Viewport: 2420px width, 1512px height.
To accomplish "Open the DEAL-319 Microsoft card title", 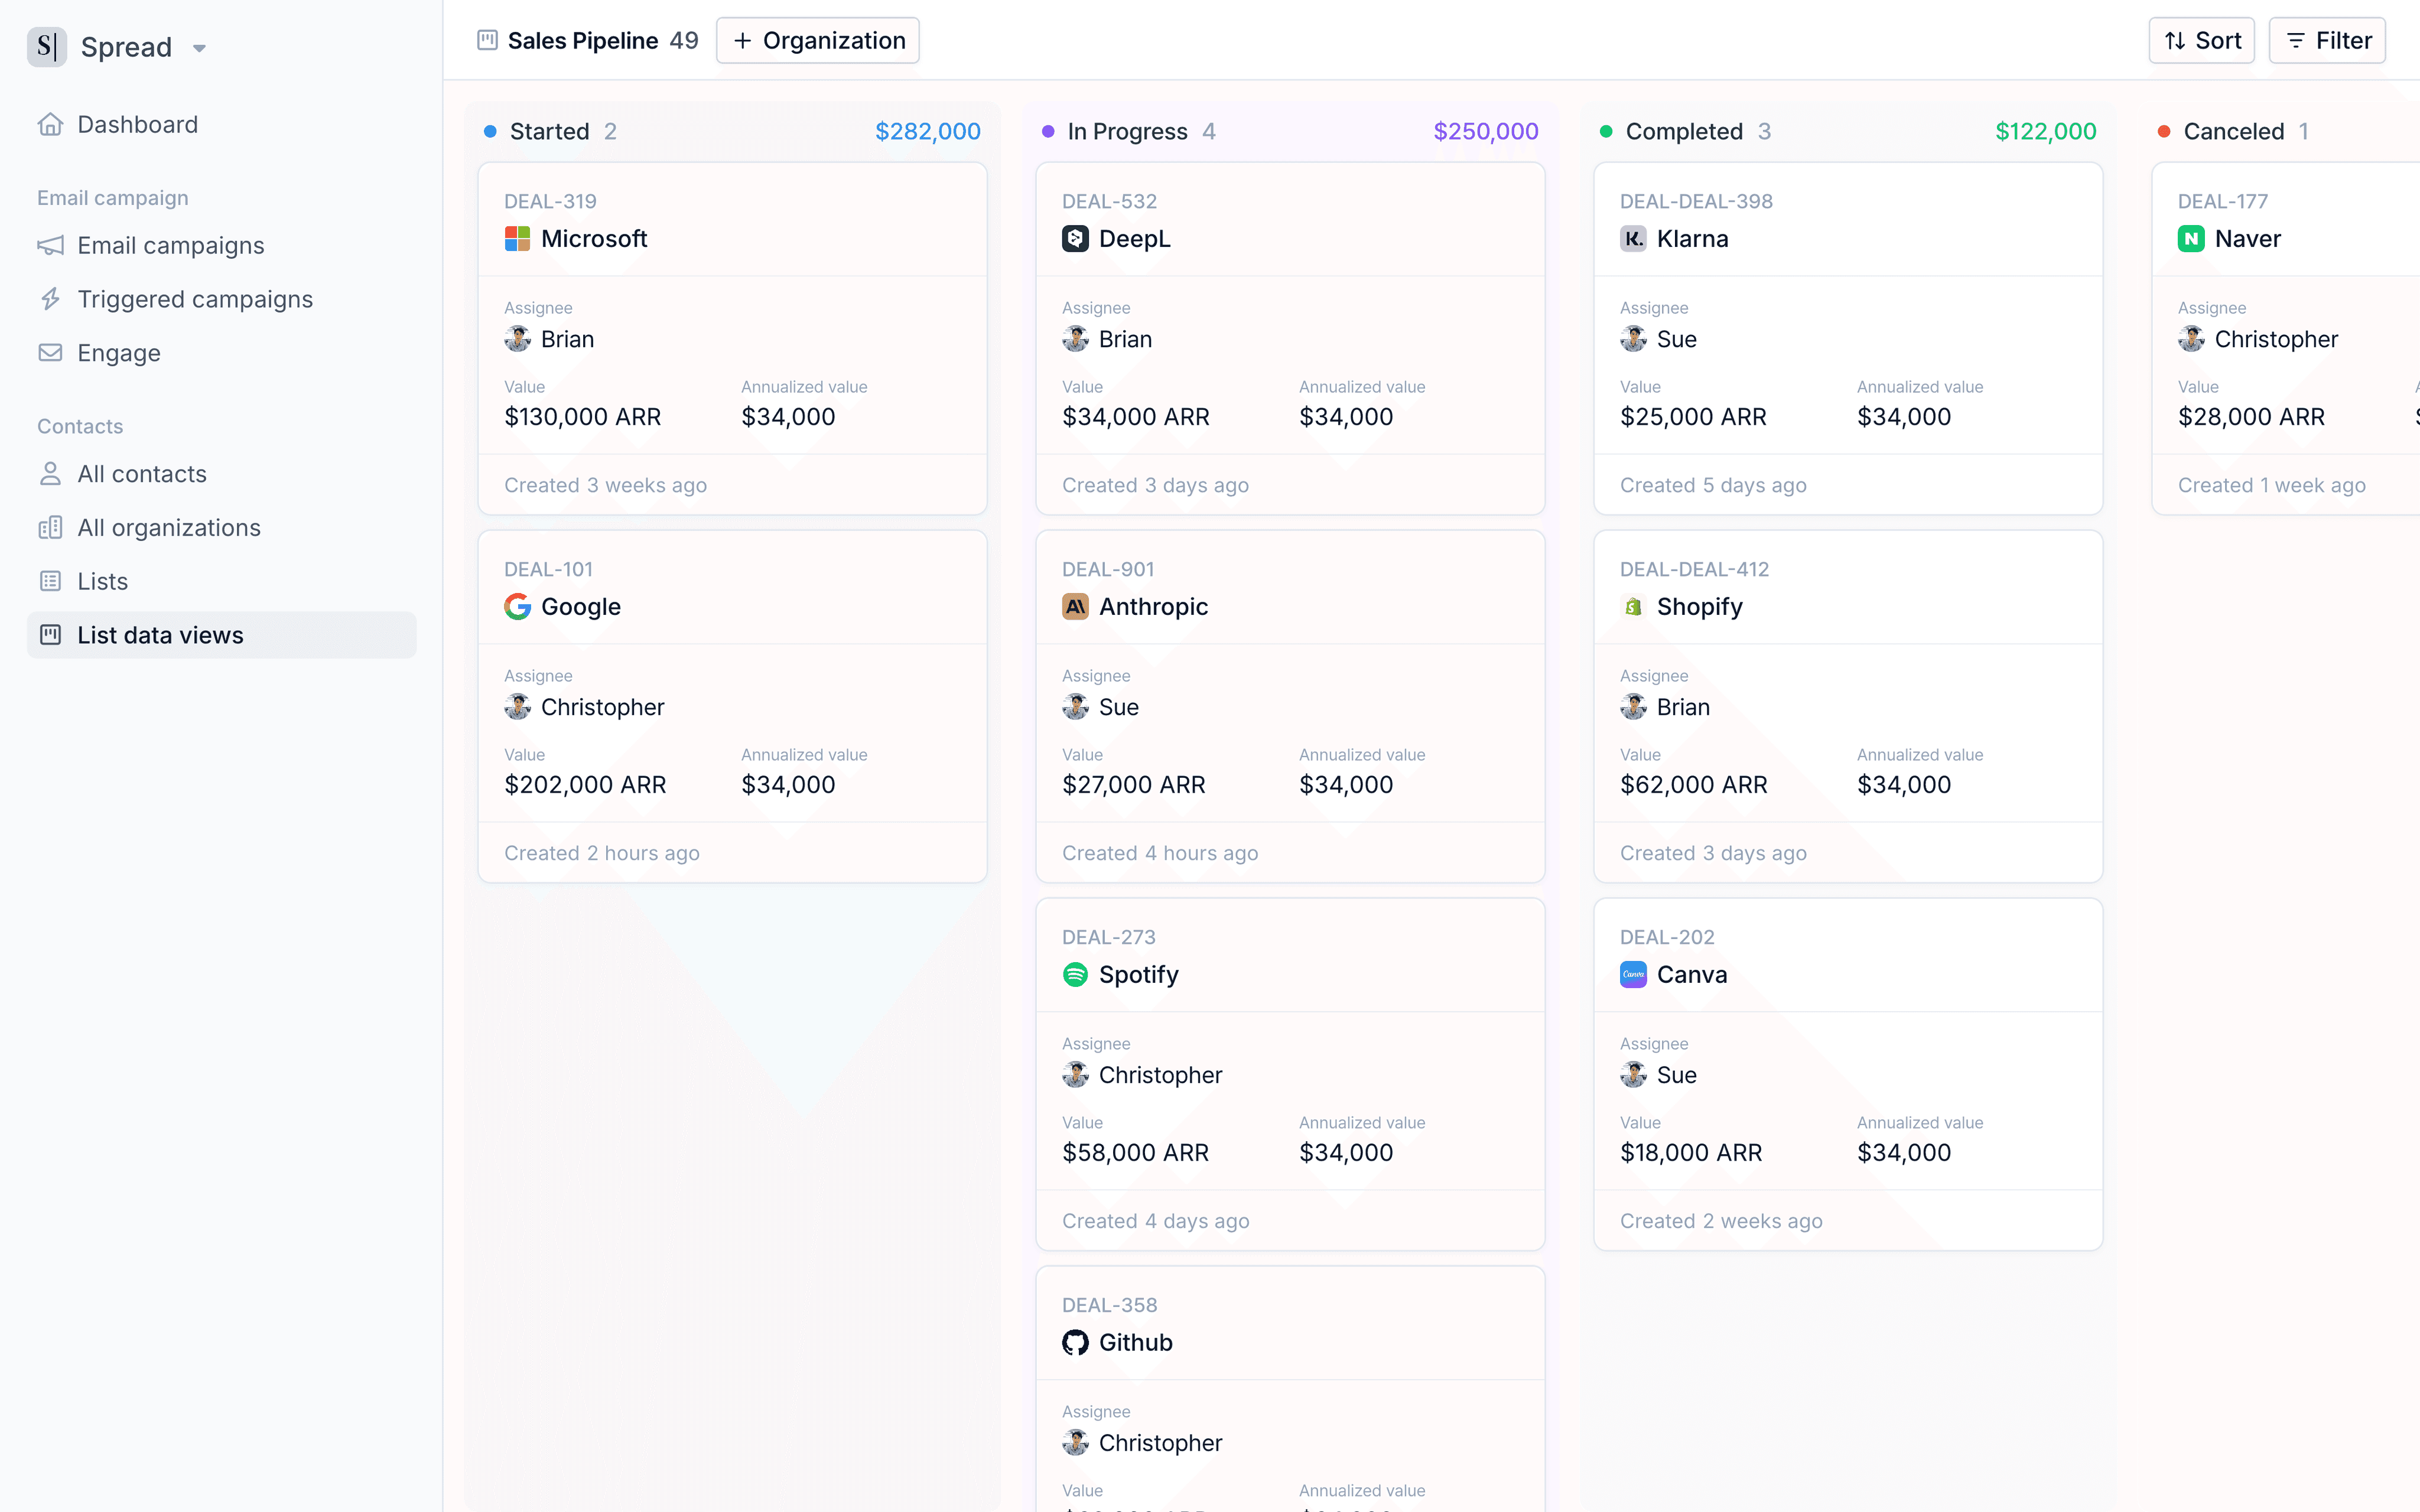I will (594, 239).
